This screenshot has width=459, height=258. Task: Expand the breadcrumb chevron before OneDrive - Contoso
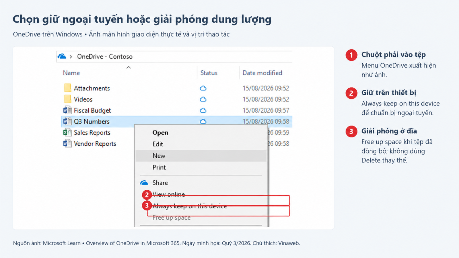pyautogui.click(x=71, y=56)
